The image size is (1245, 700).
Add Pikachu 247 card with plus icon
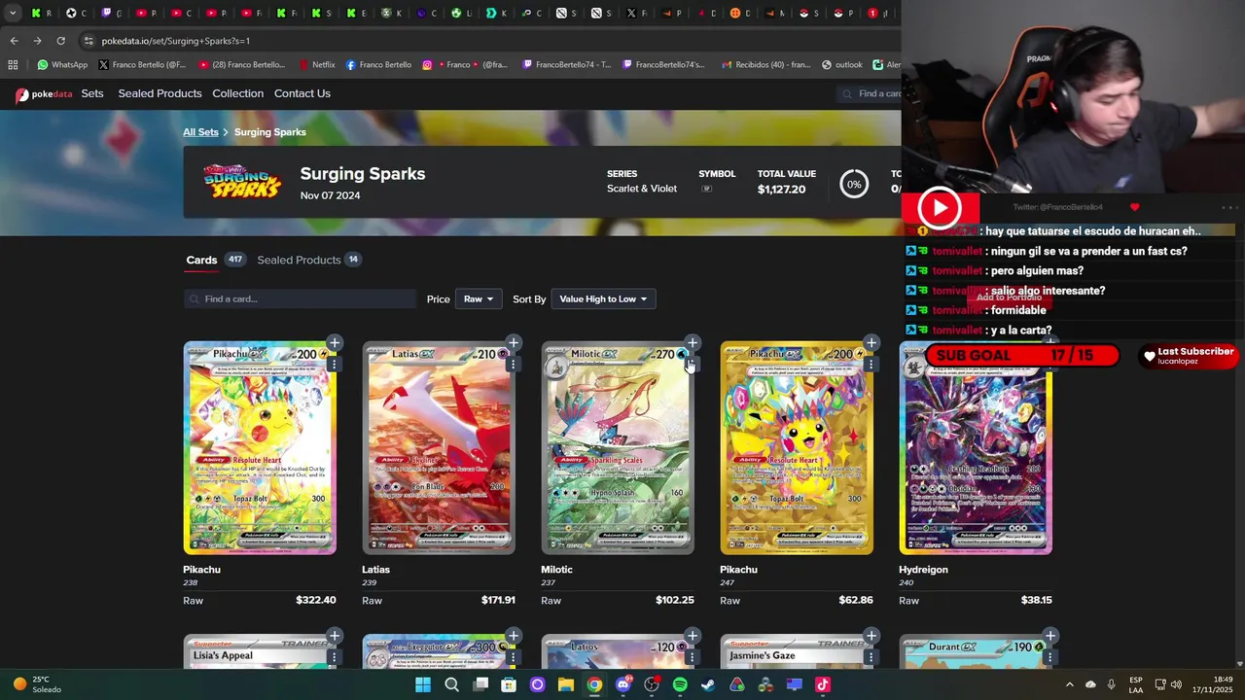point(871,342)
